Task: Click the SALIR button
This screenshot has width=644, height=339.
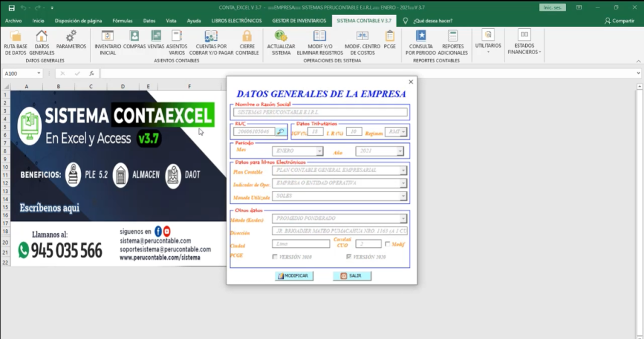Action: [352, 276]
